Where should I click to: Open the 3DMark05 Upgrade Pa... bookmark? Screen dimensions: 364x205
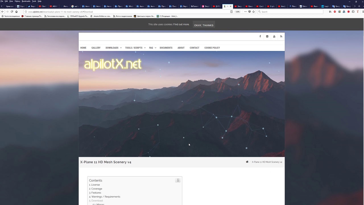(x=78, y=16)
